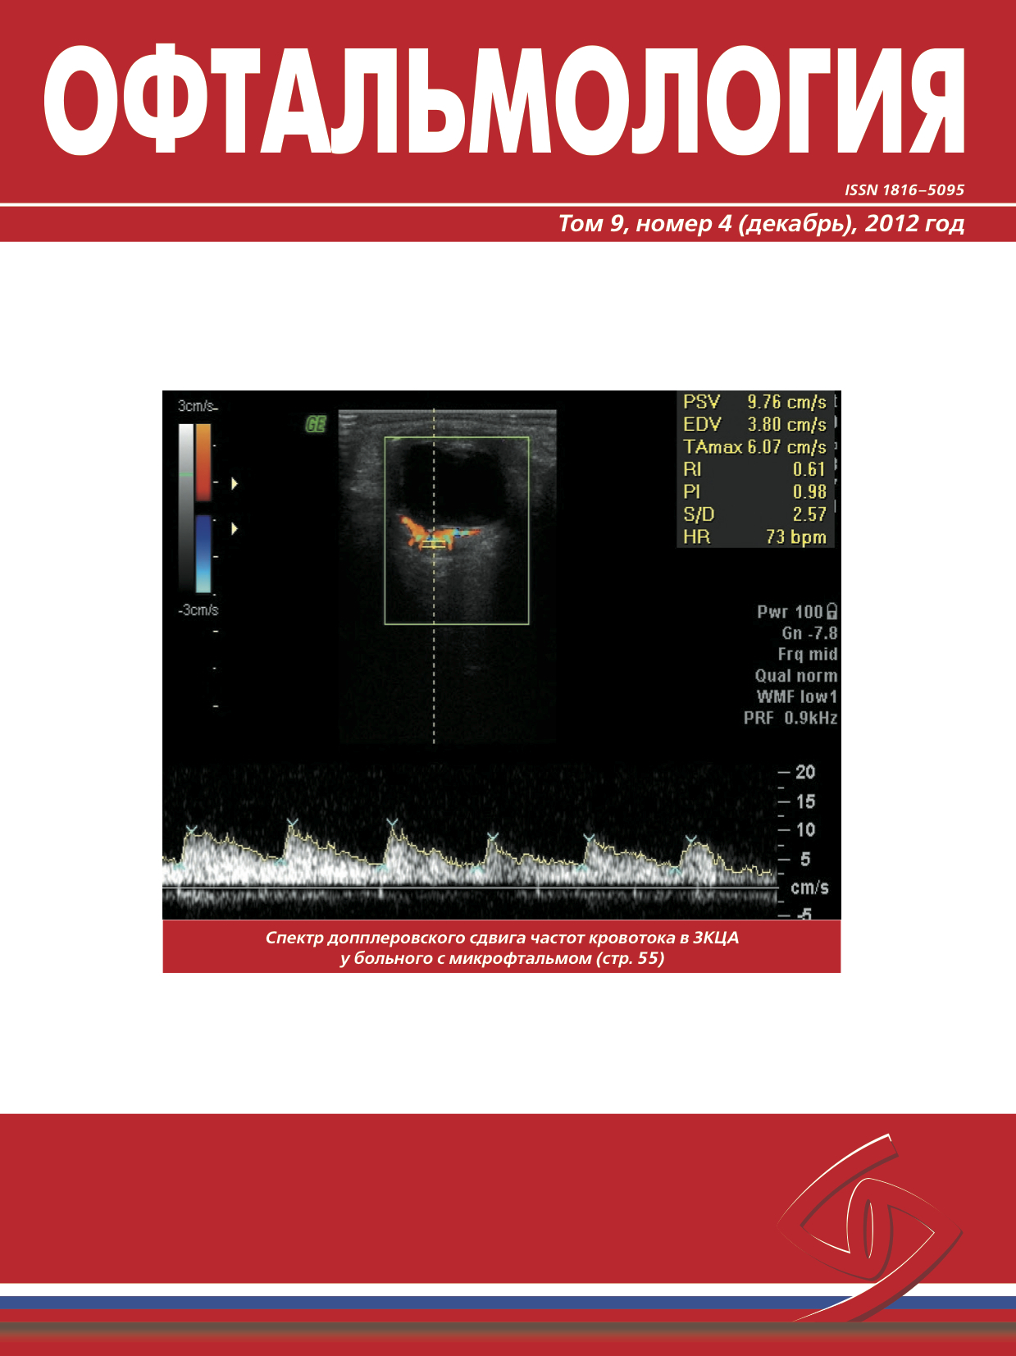Click the '15' velocity axis label
This screenshot has height=1356, width=1016.
(805, 801)
